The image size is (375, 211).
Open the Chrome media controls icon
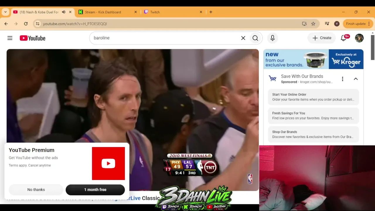[327, 24]
